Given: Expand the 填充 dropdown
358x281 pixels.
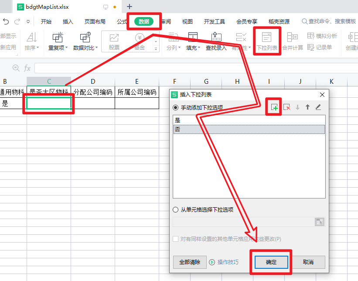Looking at the screenshot, I should tap(193, 48).
